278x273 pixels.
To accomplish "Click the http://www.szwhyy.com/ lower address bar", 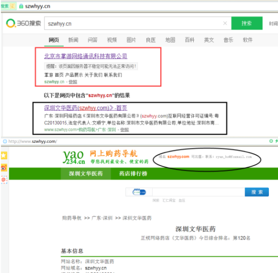I will [33, 141].
